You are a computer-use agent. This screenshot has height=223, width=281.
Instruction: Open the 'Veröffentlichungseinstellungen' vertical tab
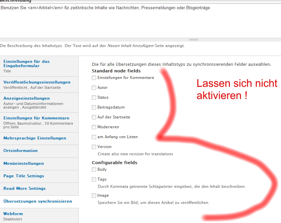pos(37,82)
